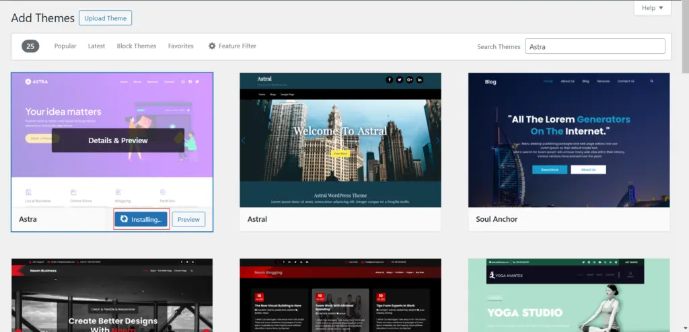Click the Soul Anchor theme name label
Viewport: 689px width, 332px height.
pos(497,219)
